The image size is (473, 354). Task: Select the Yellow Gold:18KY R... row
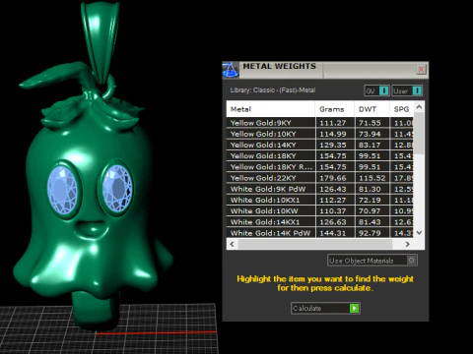(x=319, y=167)
